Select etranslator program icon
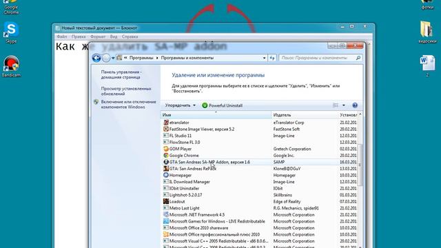This screenshot has width=441, height=248. 166,123
